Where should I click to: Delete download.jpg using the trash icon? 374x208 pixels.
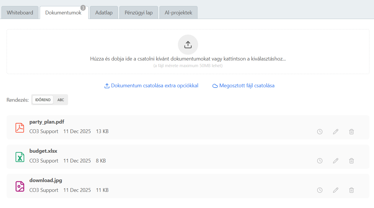tap(351, 190)
